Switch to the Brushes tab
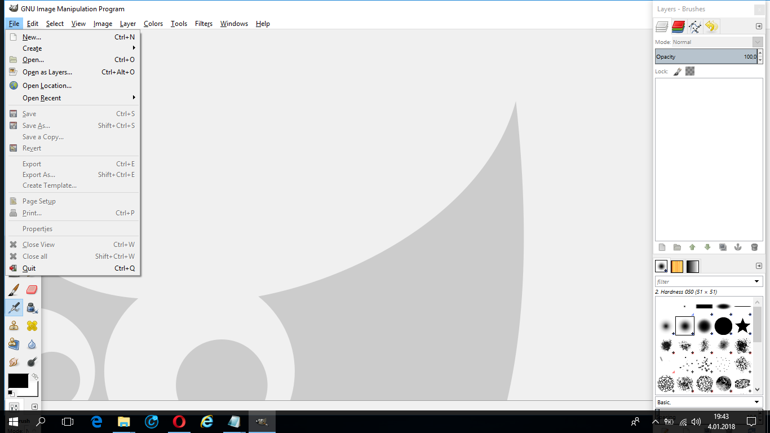This screenshot has height=433, width=770. pos(662,266)
